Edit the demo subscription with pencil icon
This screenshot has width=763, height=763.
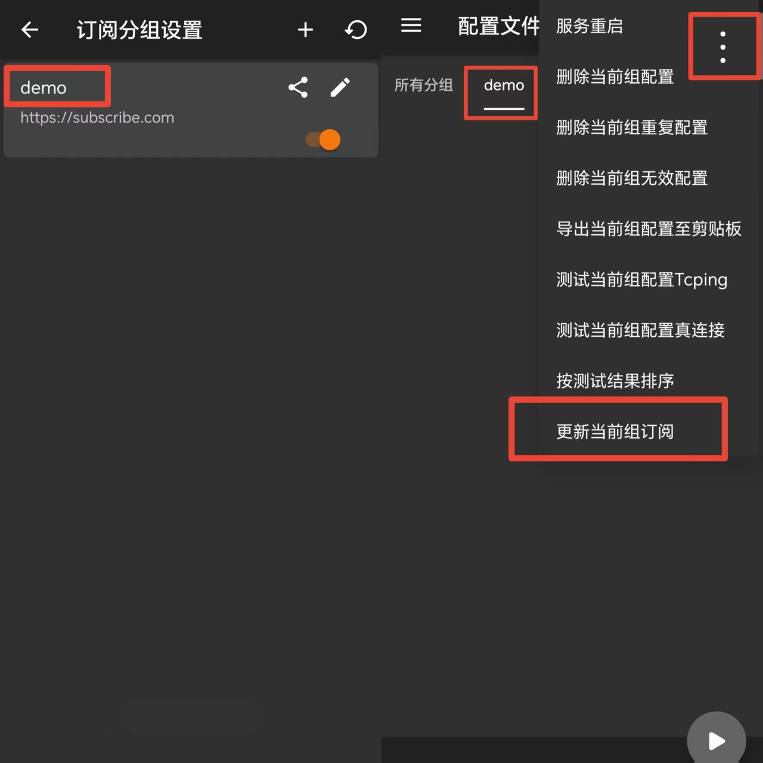[340, 88]
